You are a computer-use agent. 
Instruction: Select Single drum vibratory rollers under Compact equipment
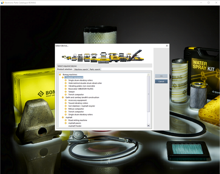pyautogui.click(x=81, y=80)
